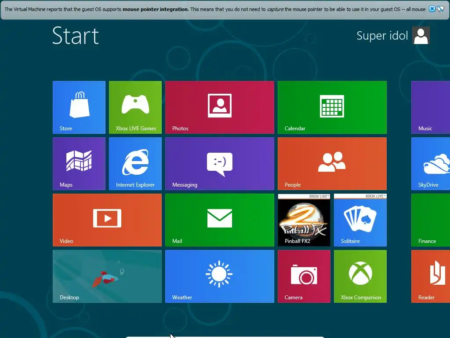This screenshot has width=450, height=338.
Task: Open the Store tile
Action: click(x=79, y=107)
